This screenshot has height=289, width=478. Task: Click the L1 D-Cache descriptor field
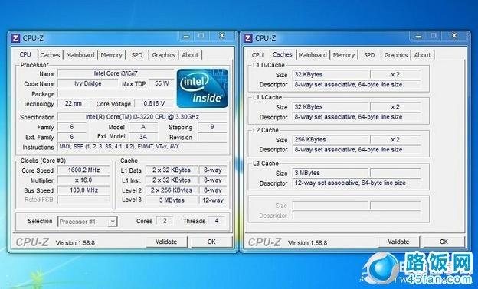(x=357, y=85)
